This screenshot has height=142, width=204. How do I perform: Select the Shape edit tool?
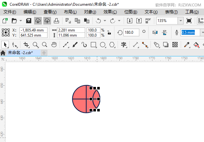[14, 45]
